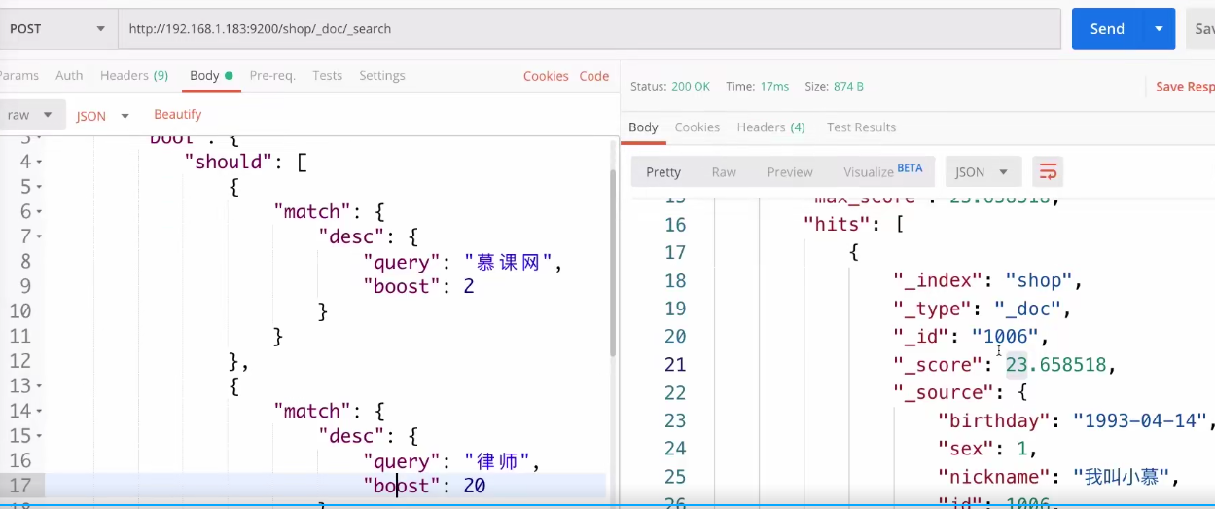
Task: Collapse the fold arrow at line 4
Action: pos(39,163)
